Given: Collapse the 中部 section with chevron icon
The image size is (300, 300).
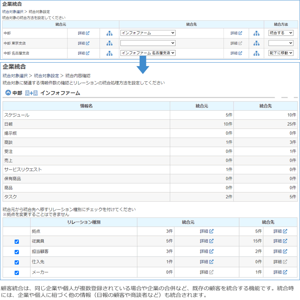Looking at the screenshot, I should [8, 93].
